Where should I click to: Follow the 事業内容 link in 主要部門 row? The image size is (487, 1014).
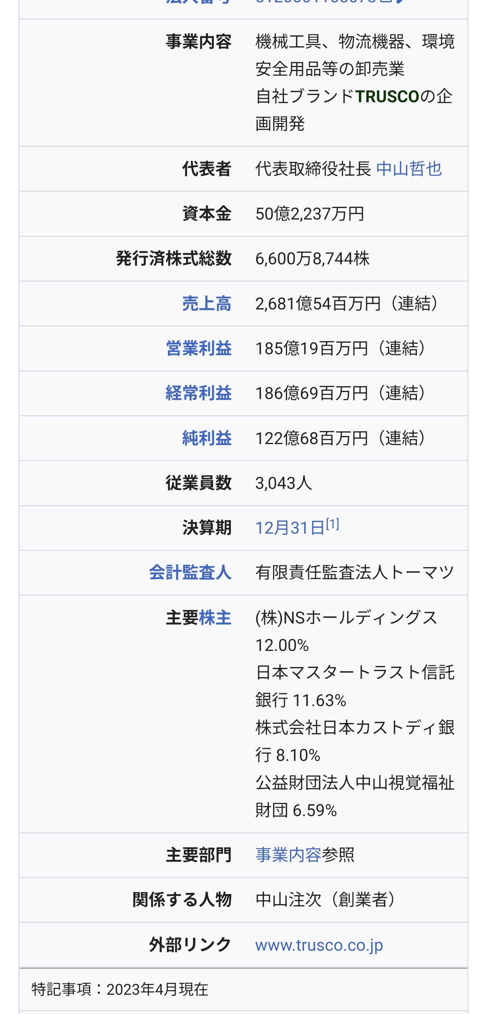pos(288,855)
